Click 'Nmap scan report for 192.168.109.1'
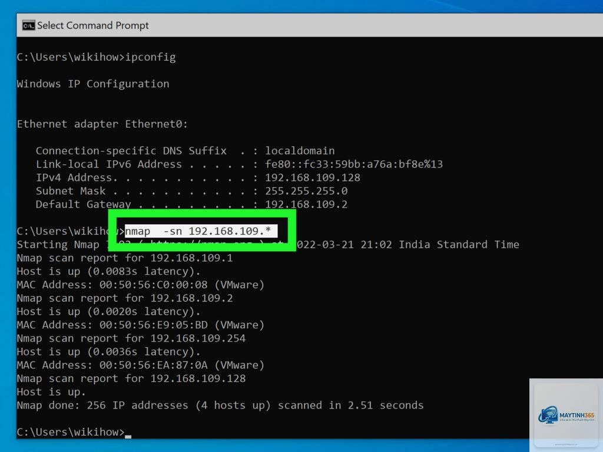 pyautogui.click(x=125, y=258)
